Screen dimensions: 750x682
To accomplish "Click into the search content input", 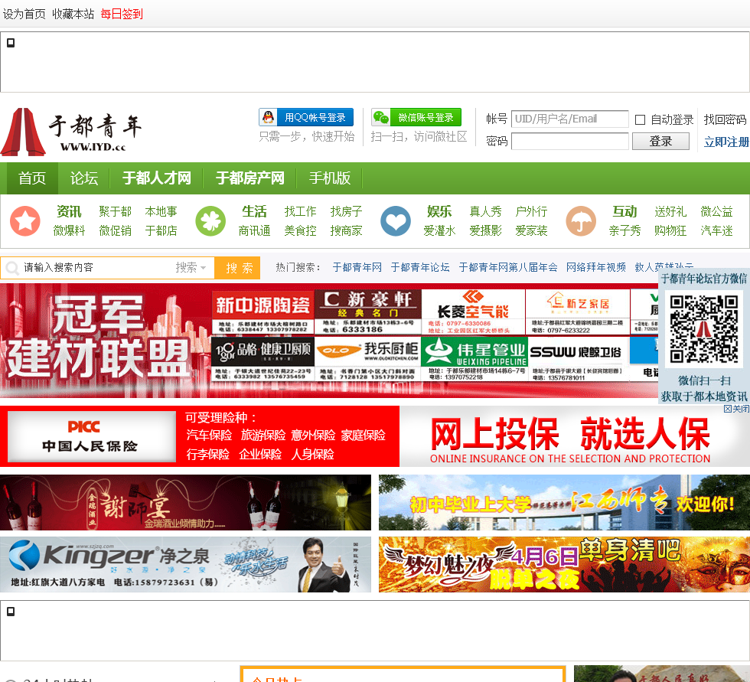I will (96, 267).
